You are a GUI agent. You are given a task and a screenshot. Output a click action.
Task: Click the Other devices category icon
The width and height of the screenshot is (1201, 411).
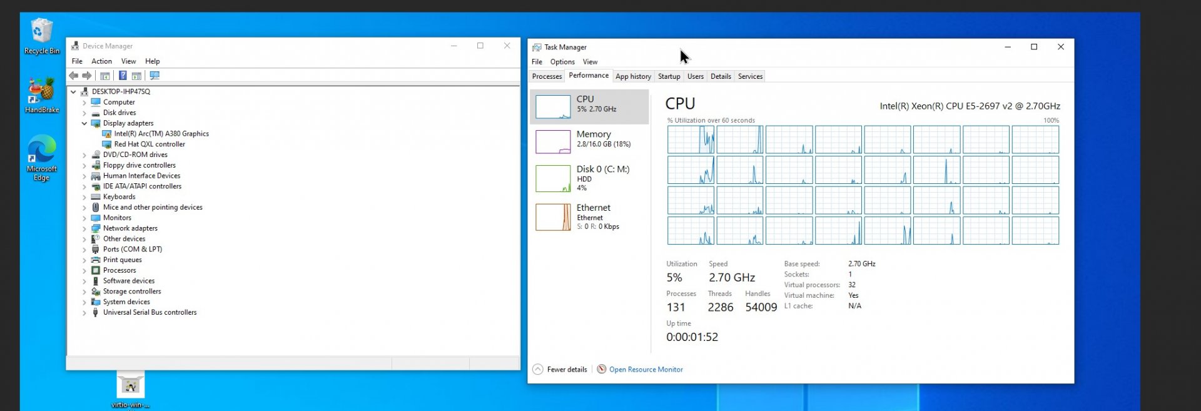tap(96, 239)
